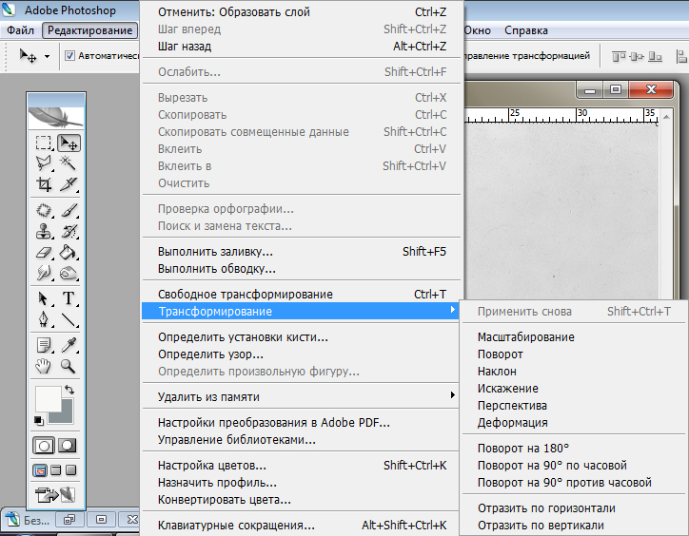Click align bottom edges button
The height and width of the screenshot is (536, 689).
tap(655, 56)
